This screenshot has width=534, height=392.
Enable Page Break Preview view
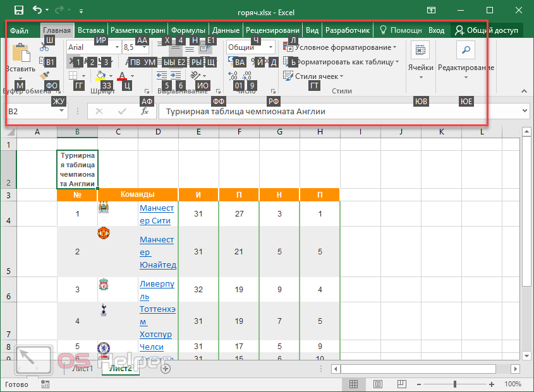(401, 384)
